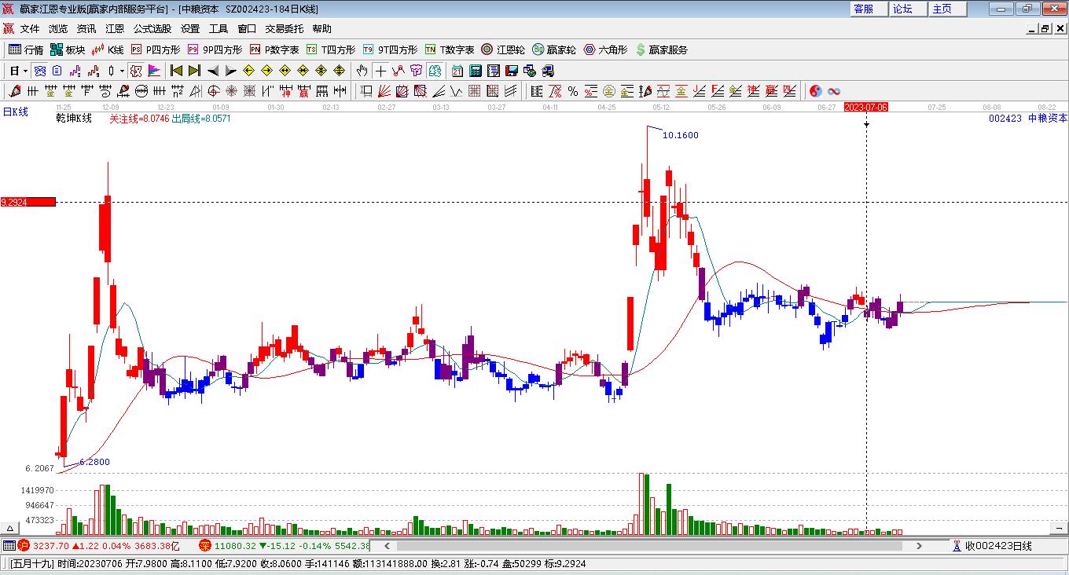Open the 公式选股 menu
Screen dimensions: 1069x575
click(152, 29)
